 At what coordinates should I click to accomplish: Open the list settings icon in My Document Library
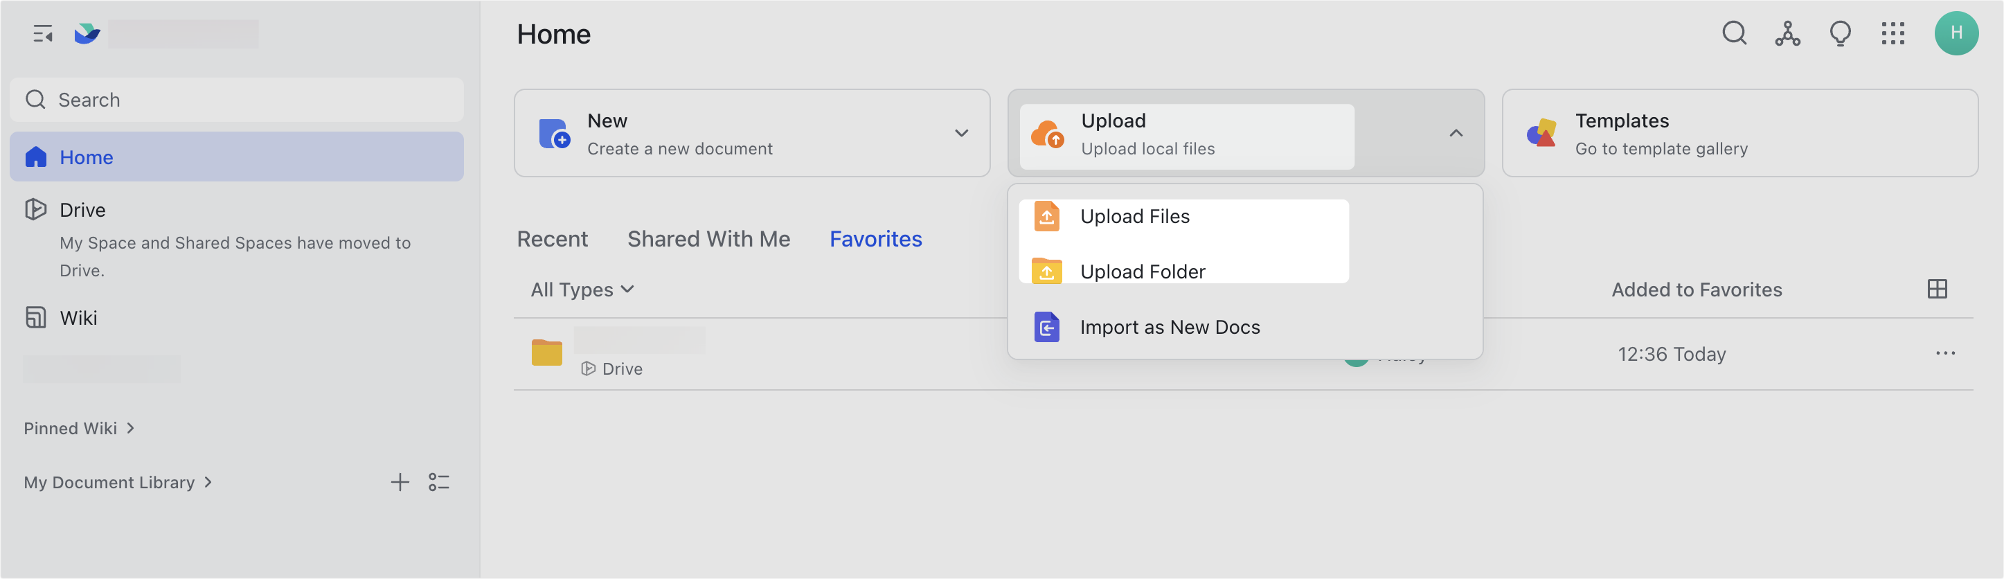coord(439,483)
